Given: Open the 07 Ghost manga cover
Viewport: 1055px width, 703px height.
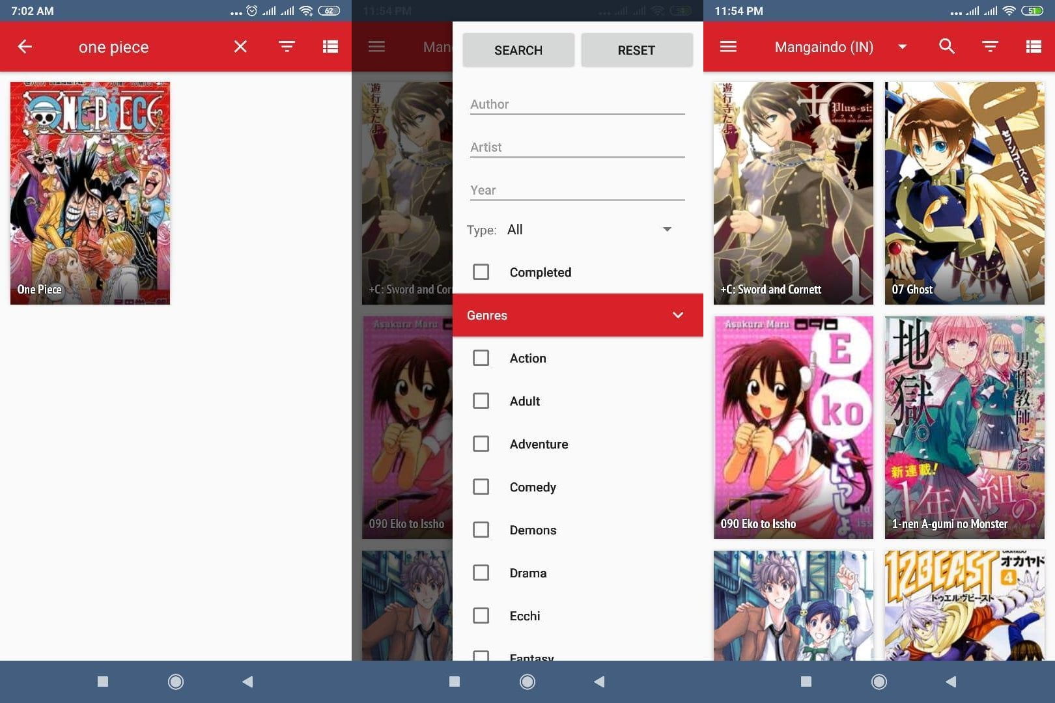Looking at the screenshot, I should pyautogui.click(x=964, y=193).
